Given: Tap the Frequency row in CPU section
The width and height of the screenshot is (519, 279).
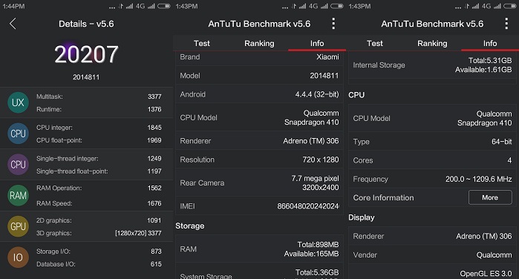Looking at the screenshot, I should coord(432,179).
